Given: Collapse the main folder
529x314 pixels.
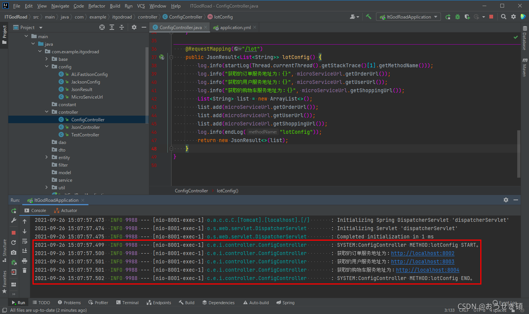Looking at the screenshot, I should tap(26, 37).
